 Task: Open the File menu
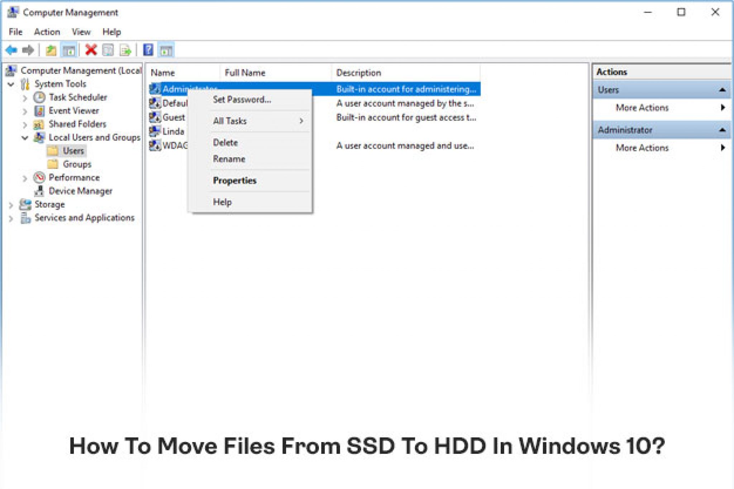[x=15, y=32]
